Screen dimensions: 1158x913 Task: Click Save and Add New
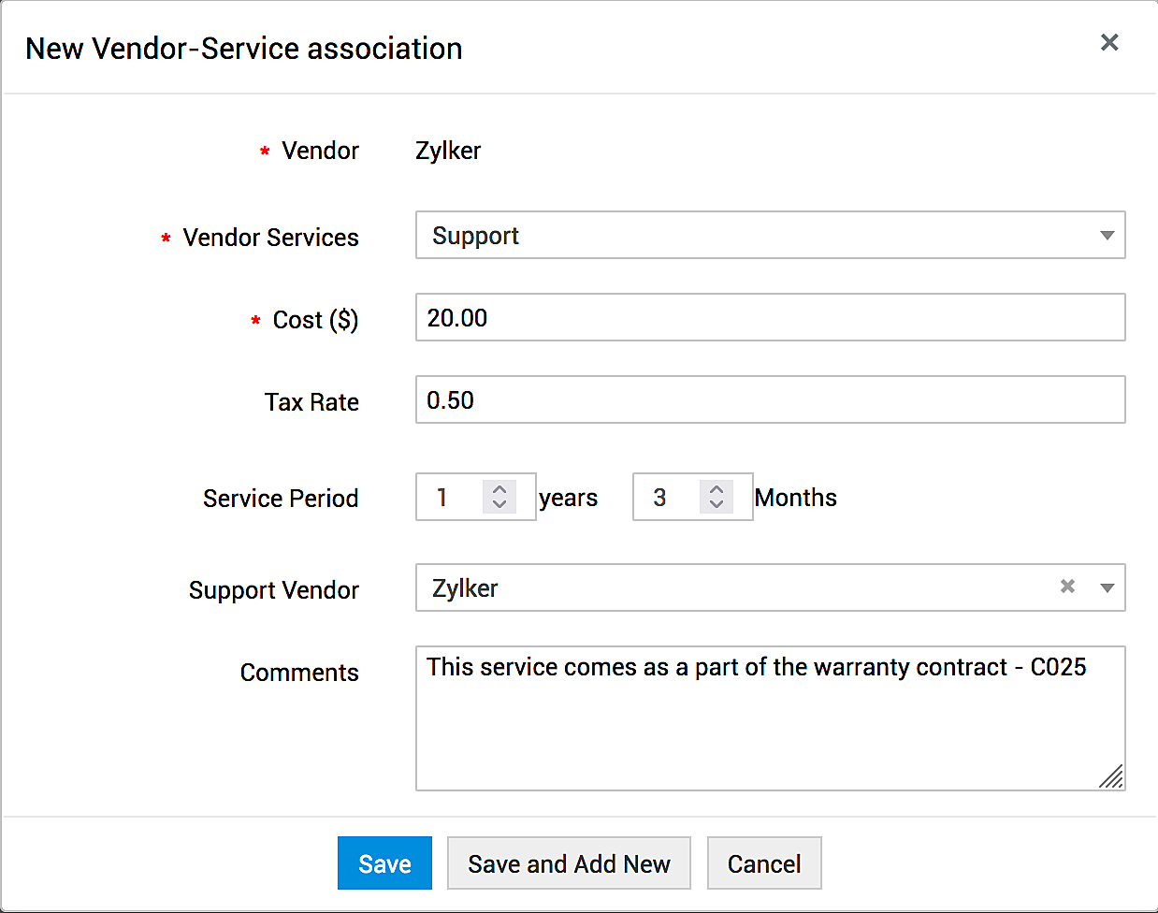click(569, 863)
